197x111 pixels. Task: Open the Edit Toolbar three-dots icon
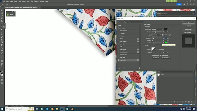click(x=2, y=69)
